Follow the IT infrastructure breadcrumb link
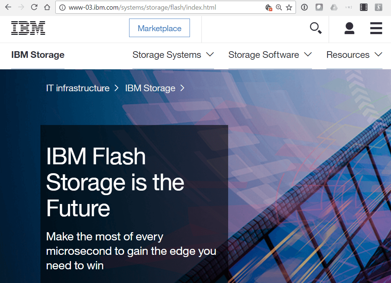Screen dimensions: 391x283 78,88
